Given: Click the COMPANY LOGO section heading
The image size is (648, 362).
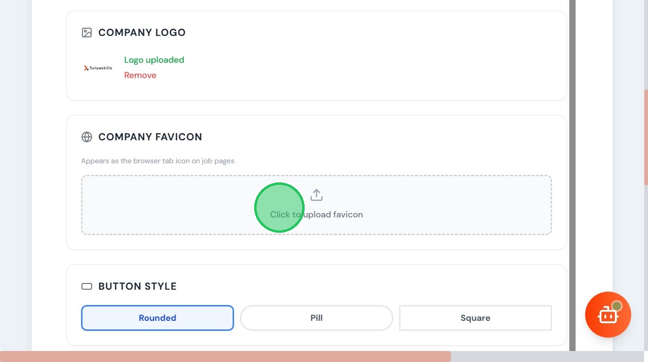Looking at the screenshot, I should click(142, 33).
